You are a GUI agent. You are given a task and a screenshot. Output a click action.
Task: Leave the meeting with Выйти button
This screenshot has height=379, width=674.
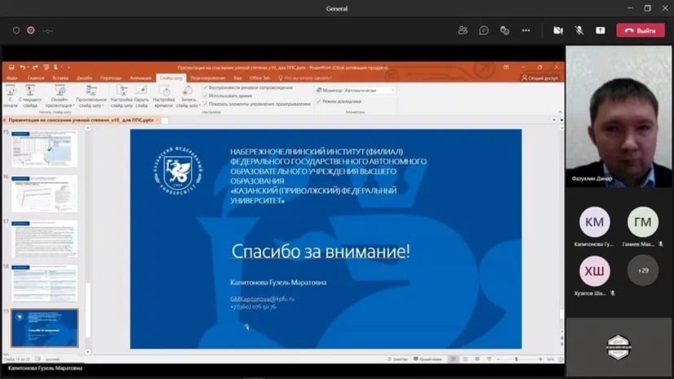(x=640, y=31)
